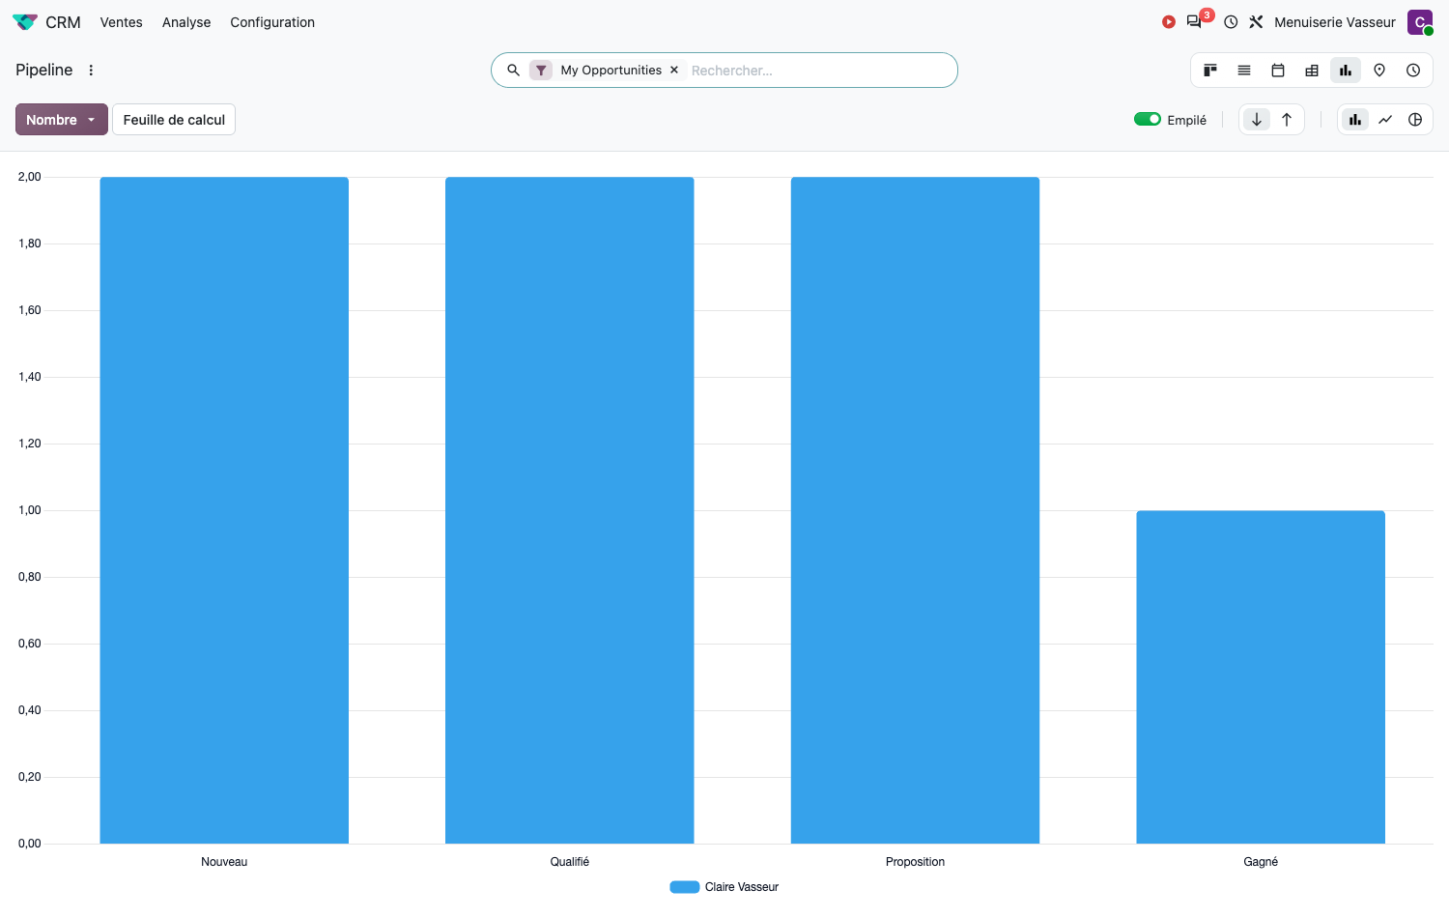Select the bar chart mode

1355,120
